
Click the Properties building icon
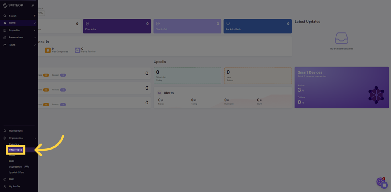(5, 30)
